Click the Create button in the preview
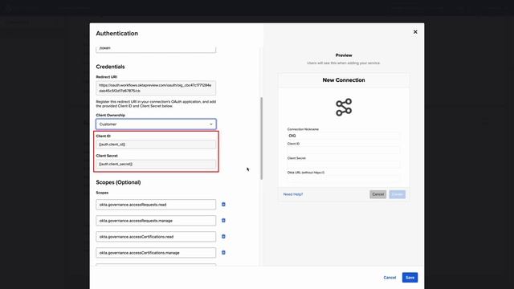This screenshot has height=289, width=514. (x=398, y=194)
